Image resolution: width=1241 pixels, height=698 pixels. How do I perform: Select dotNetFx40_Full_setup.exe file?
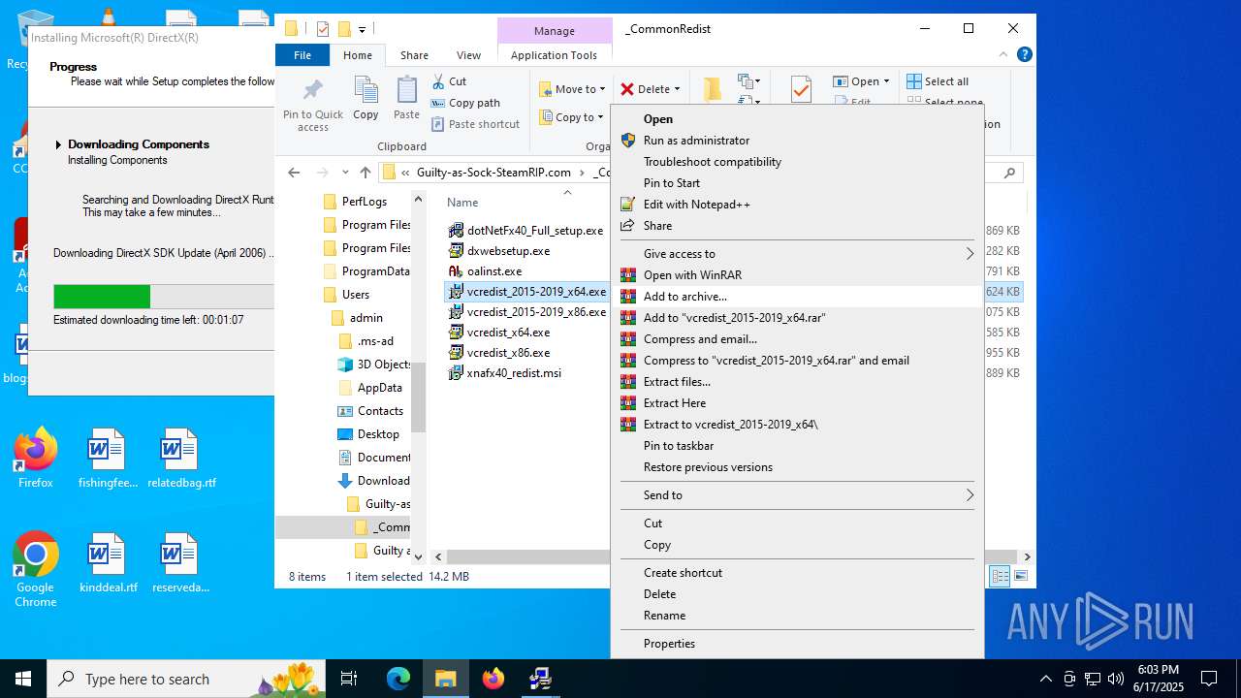525,231
